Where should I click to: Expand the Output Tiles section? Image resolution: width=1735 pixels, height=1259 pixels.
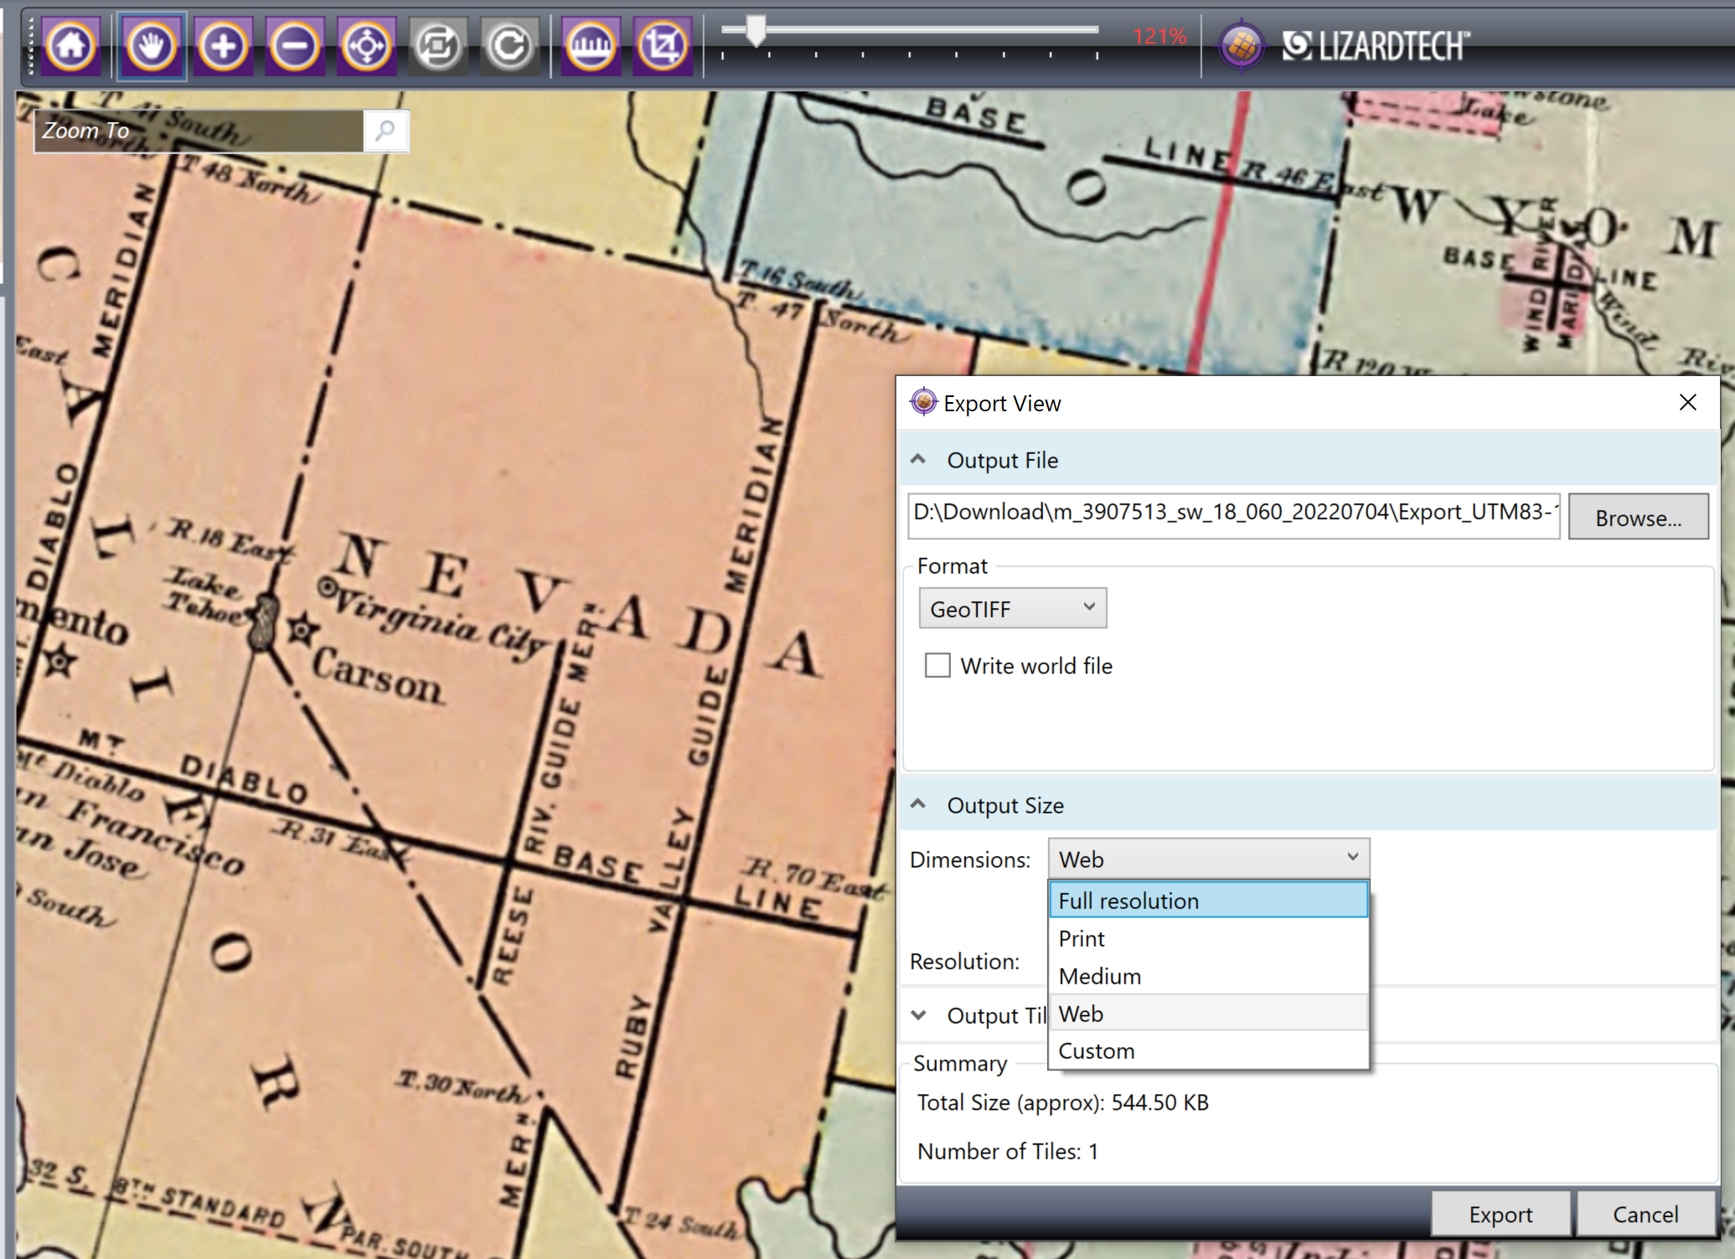[918, 1015]
